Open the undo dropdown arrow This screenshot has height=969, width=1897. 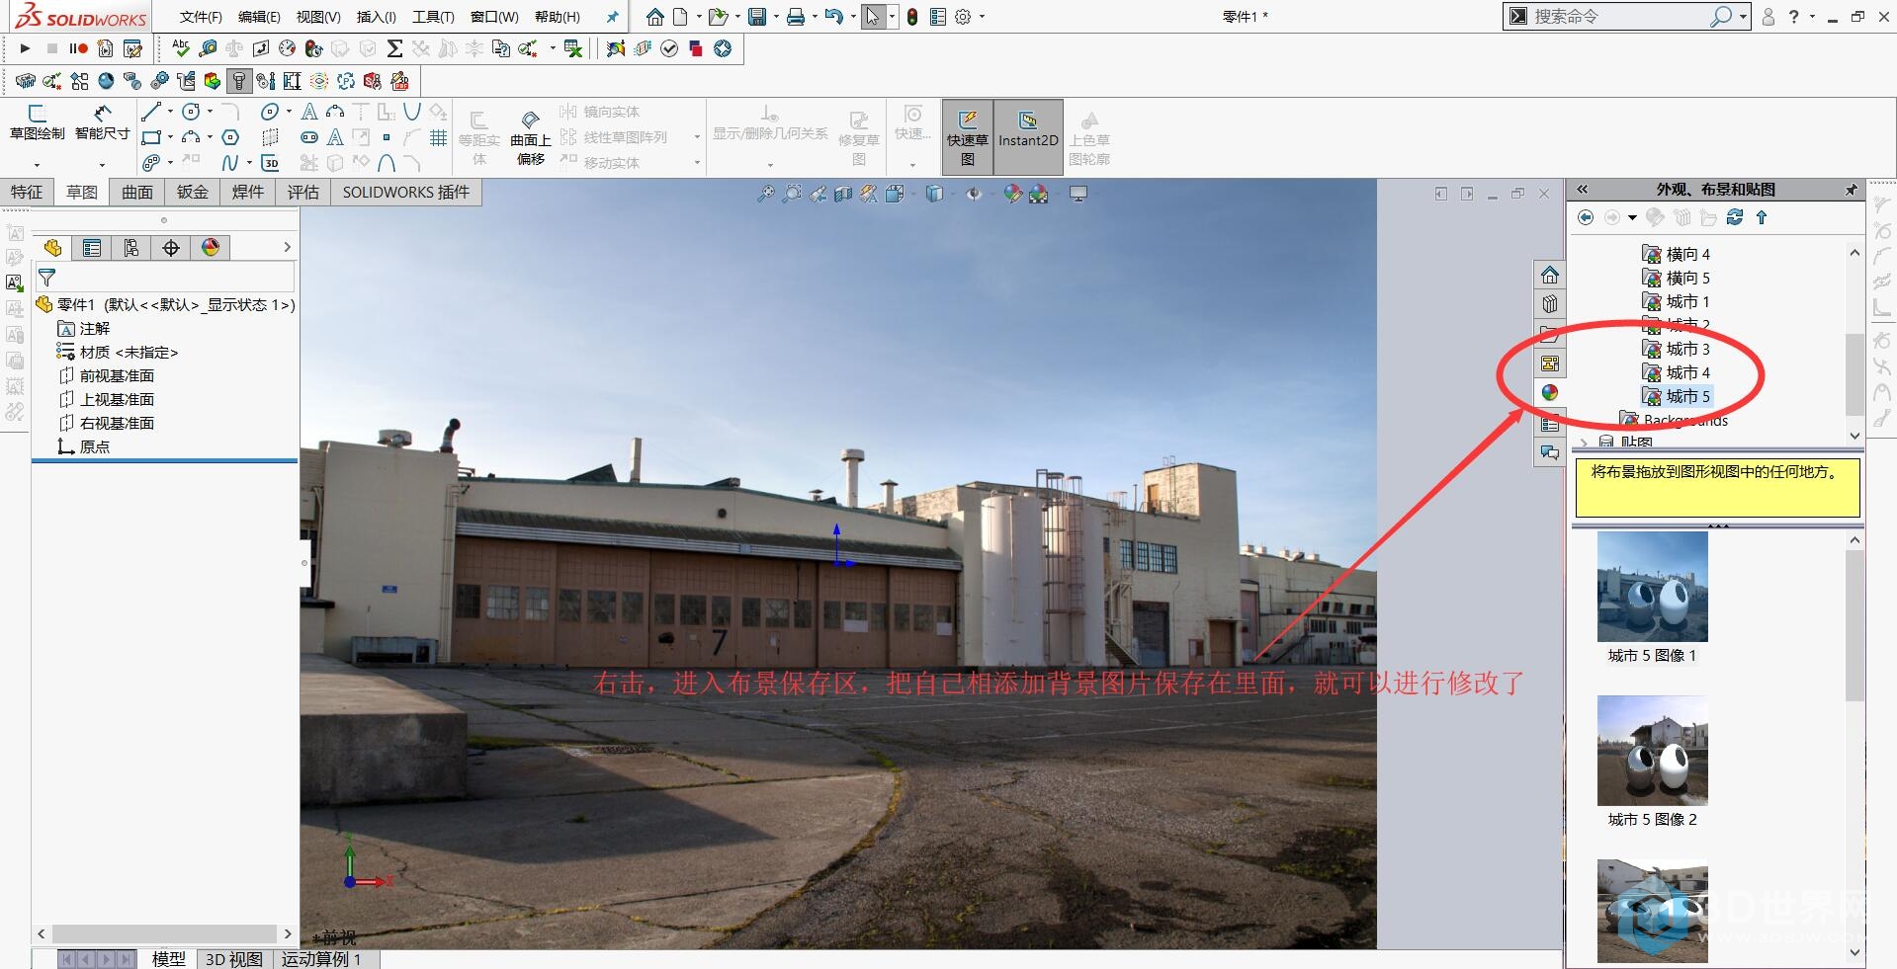(852, 17)
